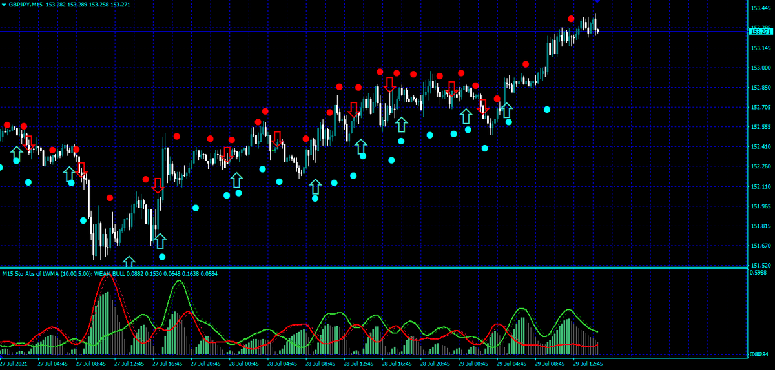The height and width of the screenshot is (370, 775).
Task: Click the small triangle icon before GBPJPY title
Action: tap(4, 4)
